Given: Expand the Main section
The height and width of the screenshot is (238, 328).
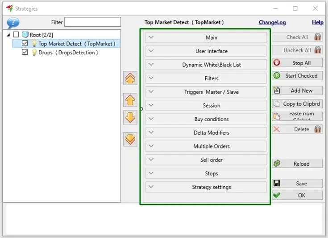Looking at the screenshot, I should tap(206, 37).
